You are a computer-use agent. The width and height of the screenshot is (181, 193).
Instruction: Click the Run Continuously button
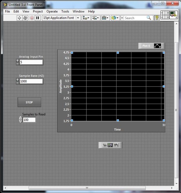25,18
